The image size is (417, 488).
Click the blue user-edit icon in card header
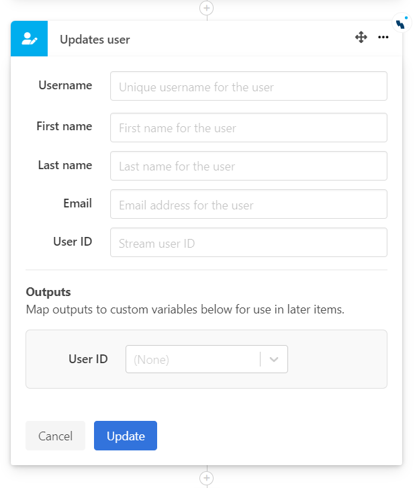click(x=30, y=39)
